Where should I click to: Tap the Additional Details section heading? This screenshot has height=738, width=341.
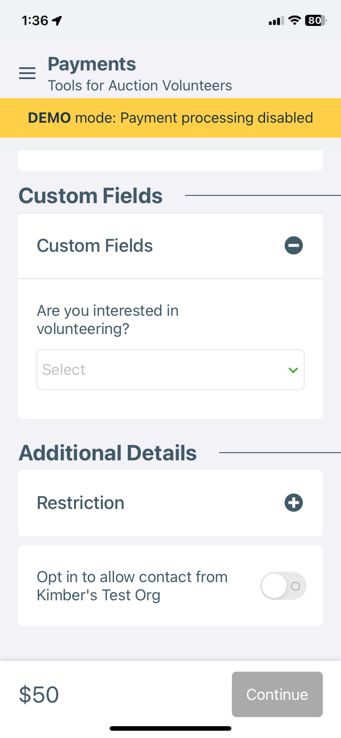point(108,453)
